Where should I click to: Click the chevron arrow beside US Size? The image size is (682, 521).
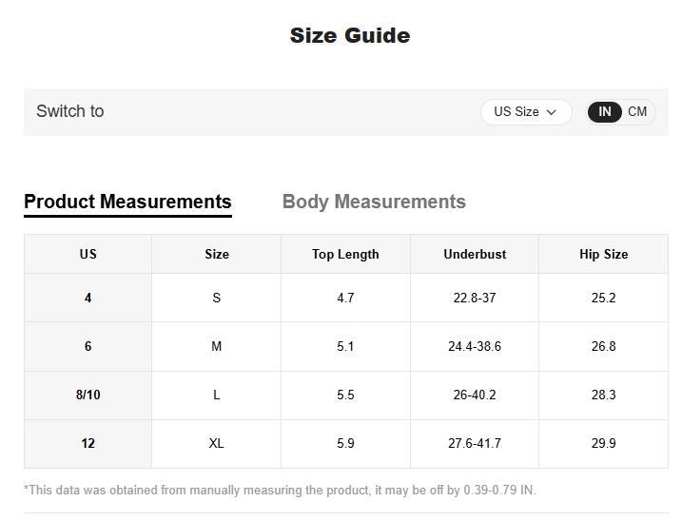[551, 112]
